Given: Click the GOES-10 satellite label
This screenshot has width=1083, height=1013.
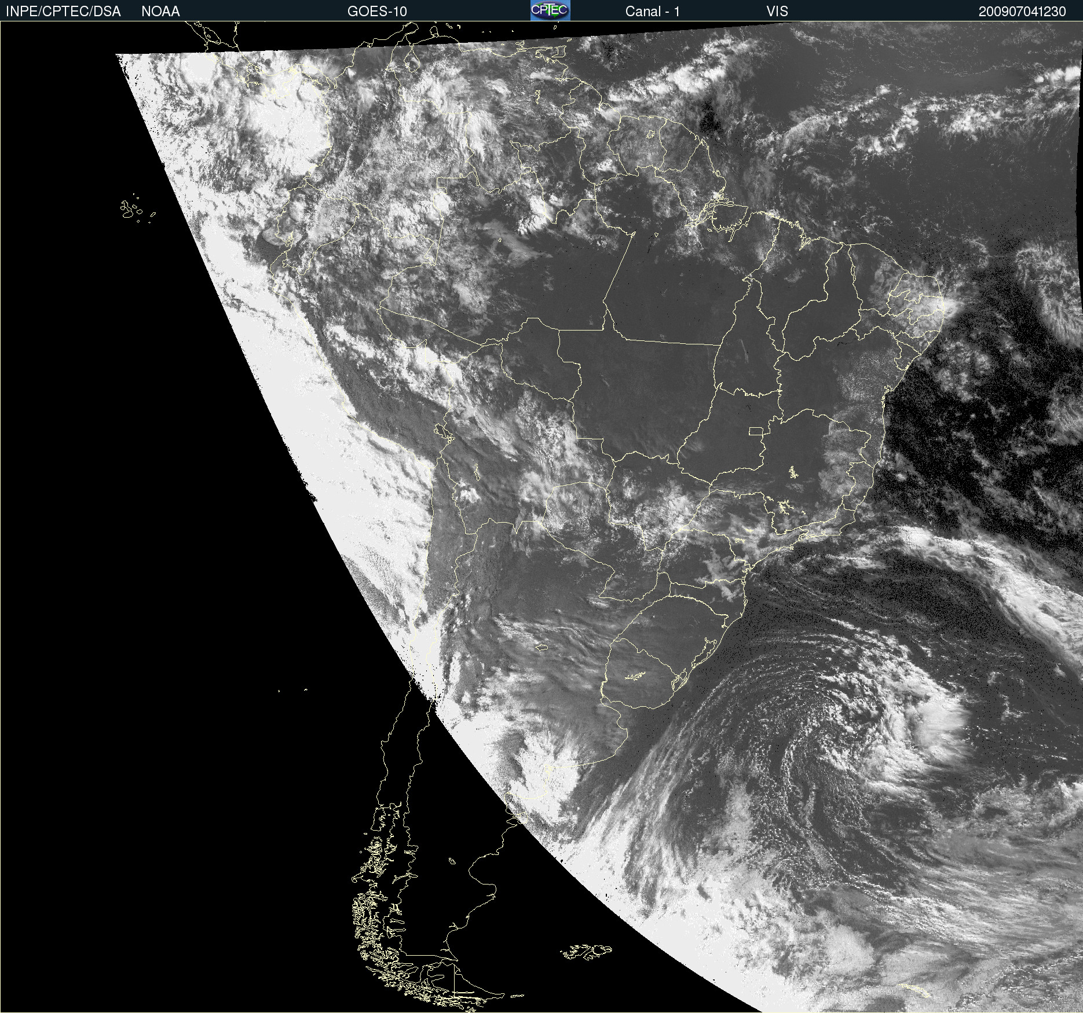Looking at the screenshot, I should pyautogui.click(x=377, y=12).
